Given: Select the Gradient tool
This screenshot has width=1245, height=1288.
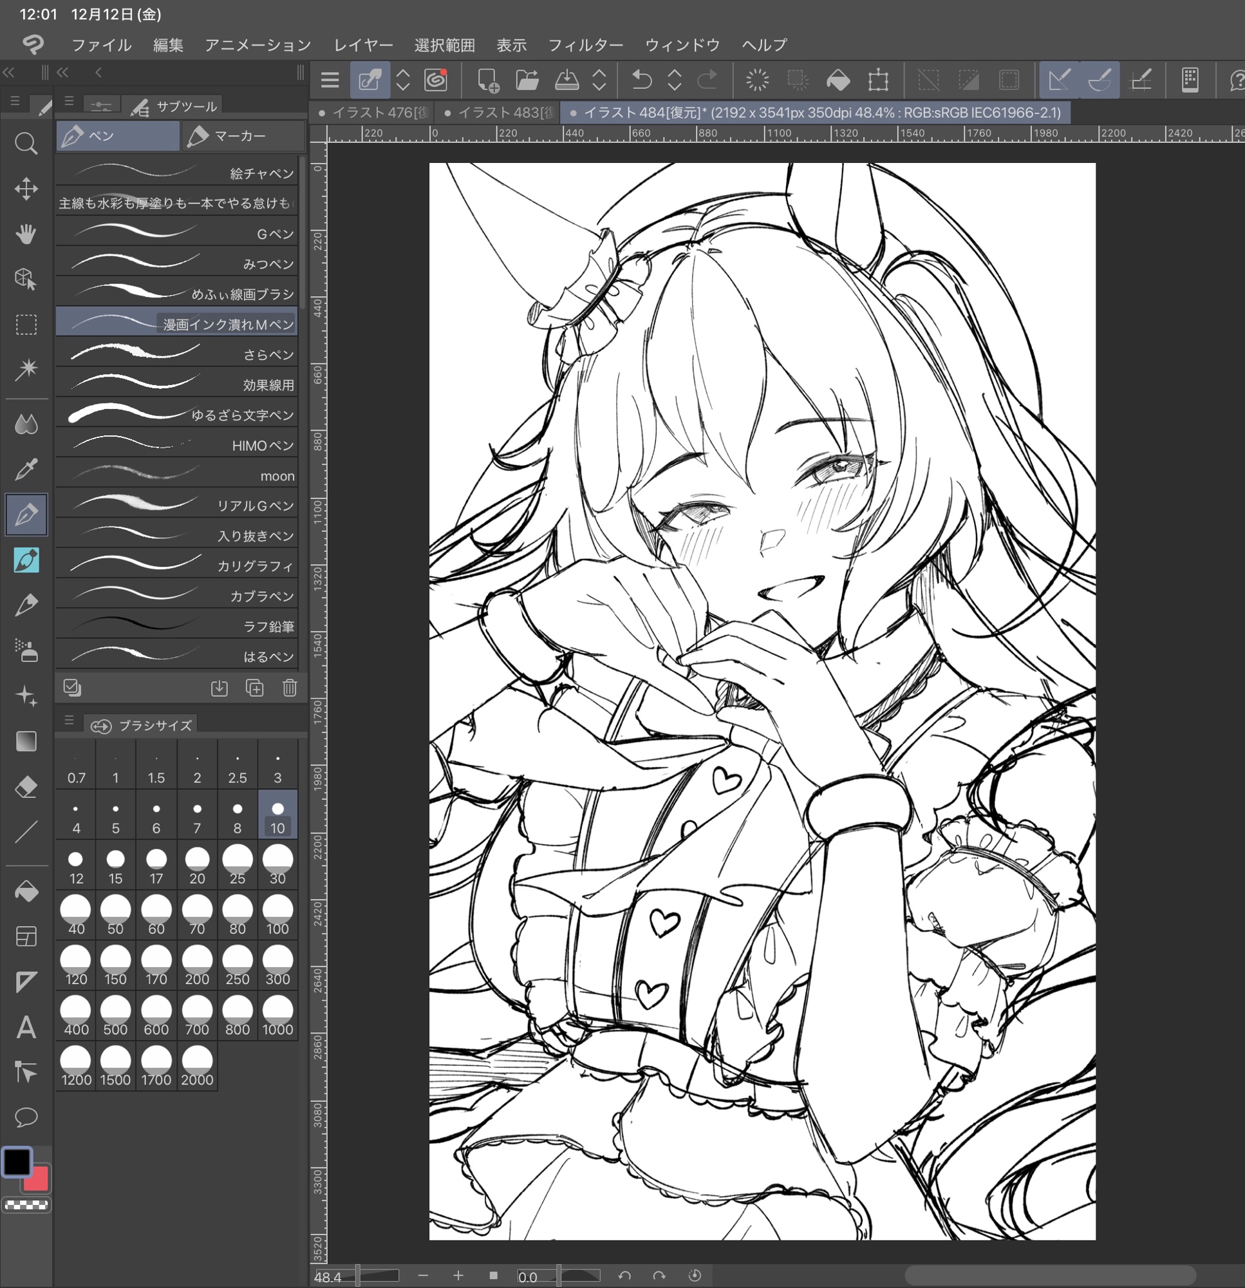Looking at the screenshot, I should tap(26, 741).
